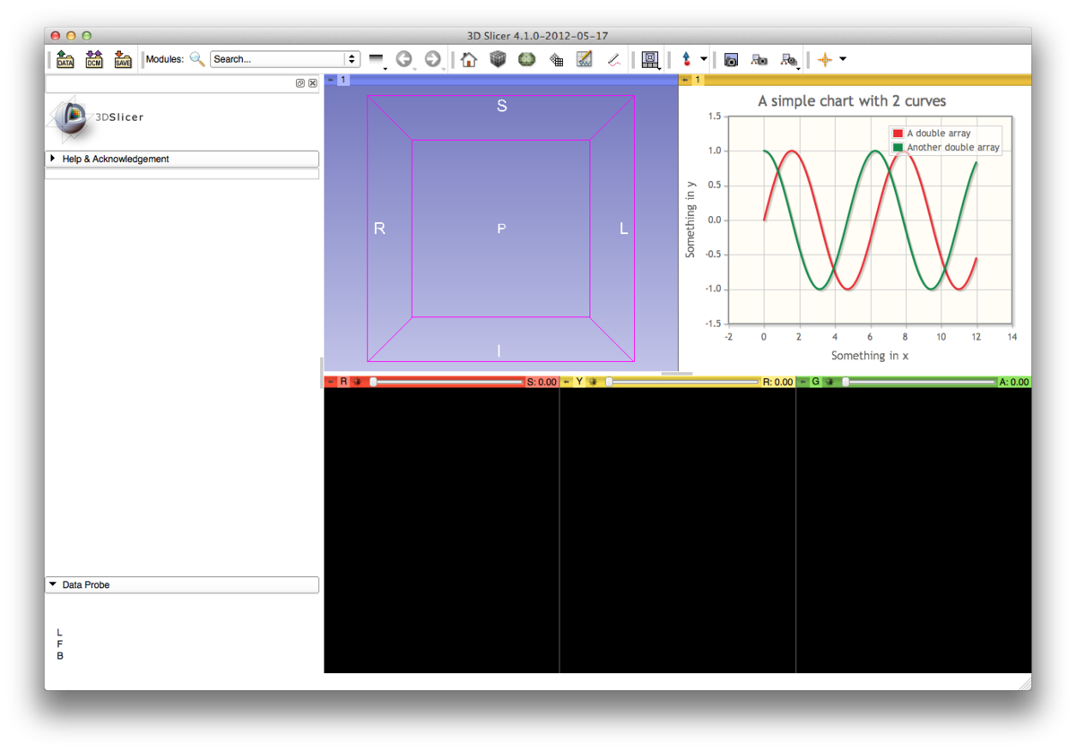1076x752 pixels.
Task: Open the Modules search dropdown
Action: (x=351, y=59)
